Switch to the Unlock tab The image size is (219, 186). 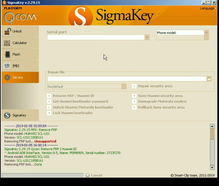pos(20,31)
